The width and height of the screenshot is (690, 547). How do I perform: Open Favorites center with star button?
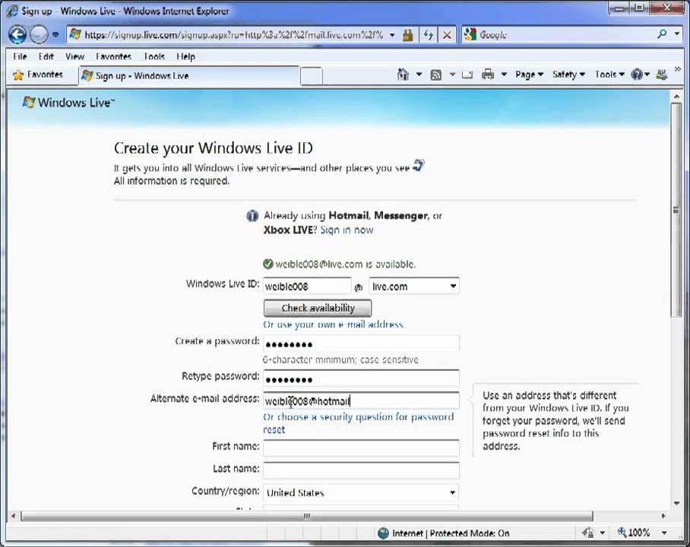(x=37, y=74)
